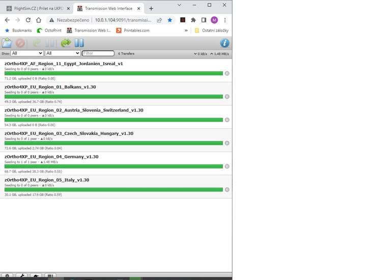The image size is (377, 280).
Task: Pause all torrents with blue bars icon
Action: (79, 43)
